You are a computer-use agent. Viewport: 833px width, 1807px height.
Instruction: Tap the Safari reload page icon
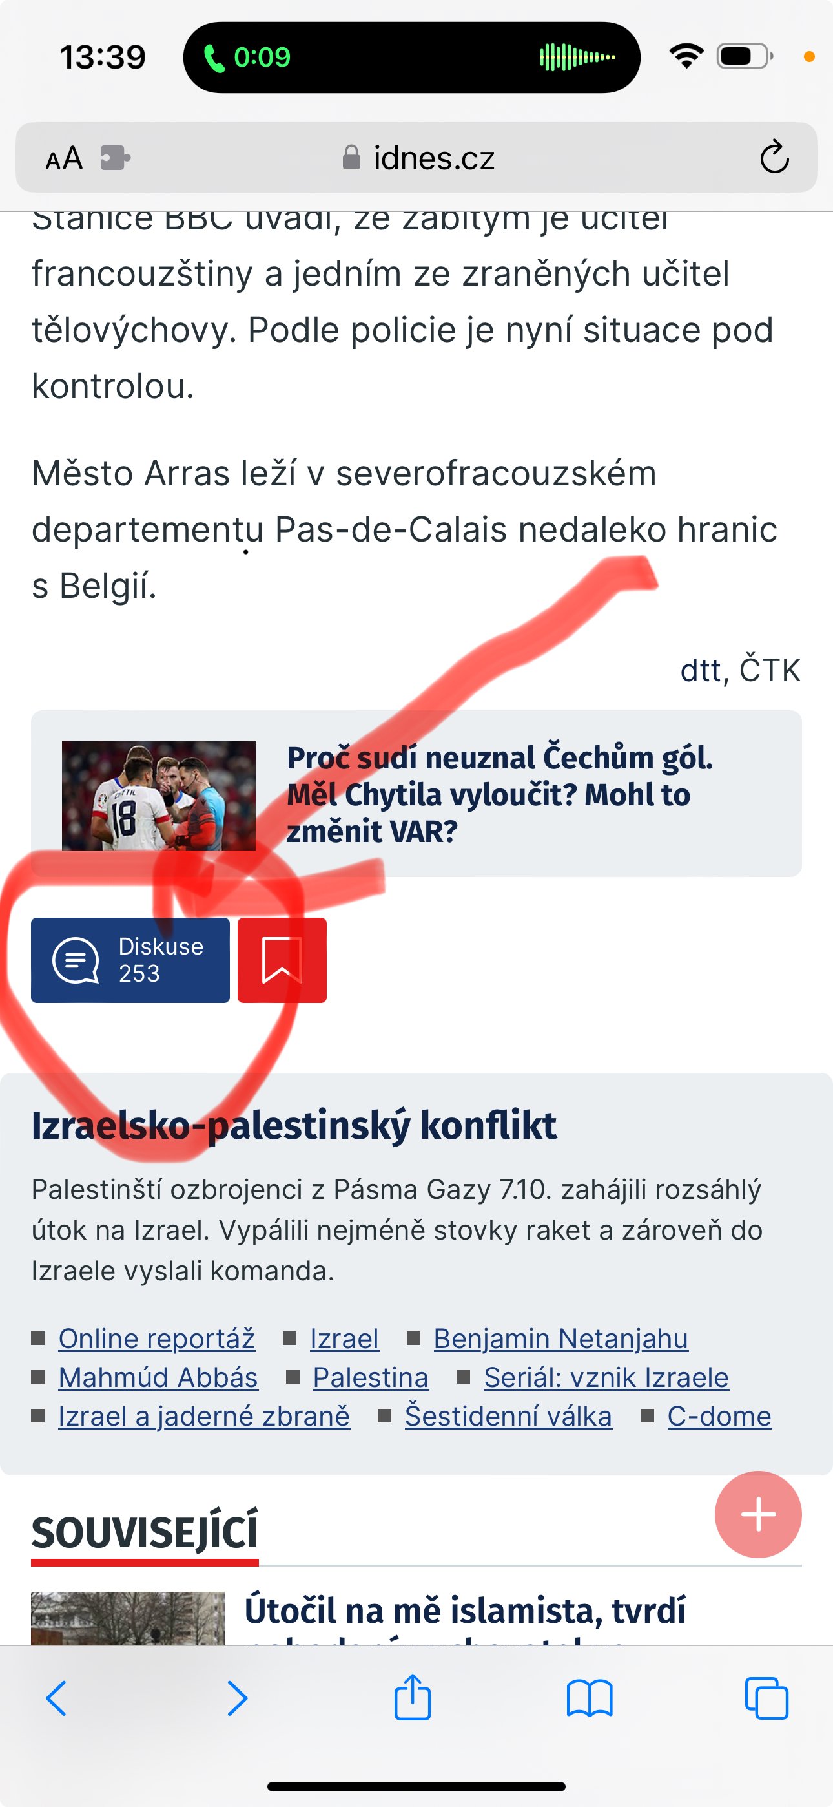pos(774,157)
